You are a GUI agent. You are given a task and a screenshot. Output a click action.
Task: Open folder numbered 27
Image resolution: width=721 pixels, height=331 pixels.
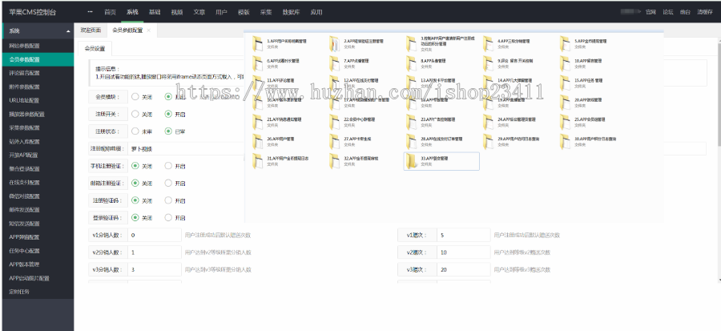[x=351, y=142]
